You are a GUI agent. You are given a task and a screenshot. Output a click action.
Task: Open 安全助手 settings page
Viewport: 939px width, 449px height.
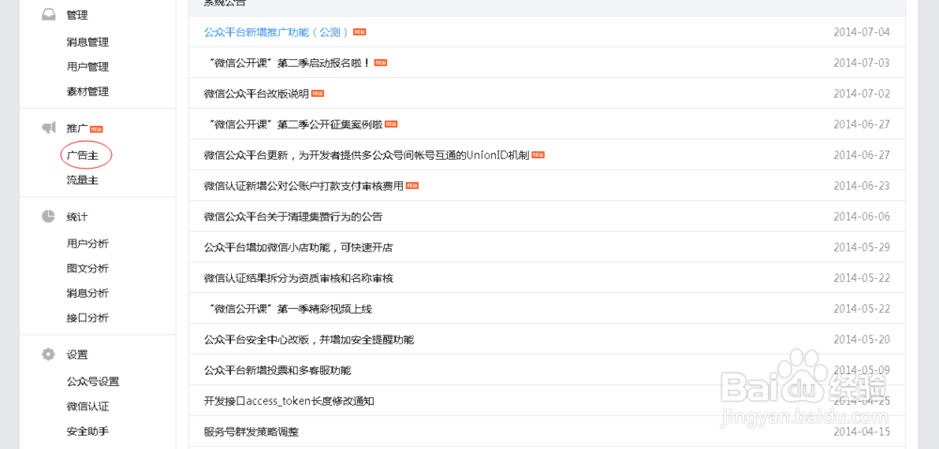pos(87,431)
